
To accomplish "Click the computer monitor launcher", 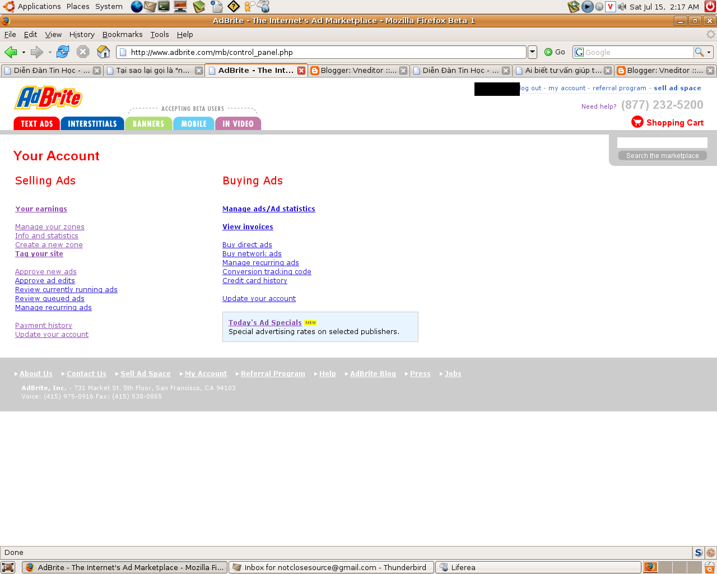I will point(180,7).
